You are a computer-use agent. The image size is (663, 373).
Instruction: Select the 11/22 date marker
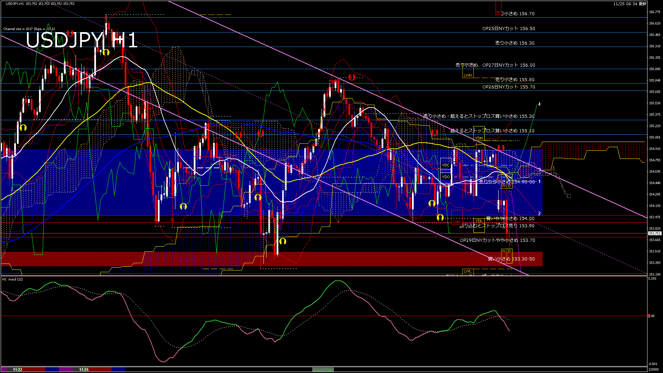coord(18,370)
